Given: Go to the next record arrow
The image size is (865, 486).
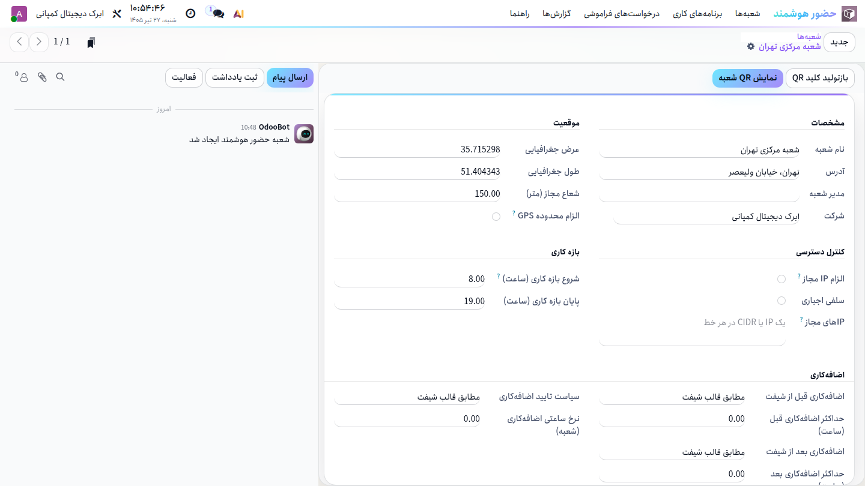Looking at the screenshot, I should 40,42.
